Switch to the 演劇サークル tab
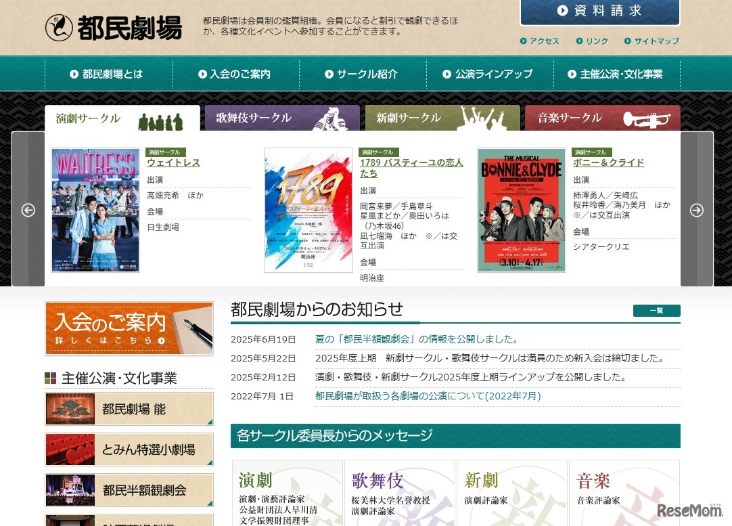Image resolution: width=732 pixels, height=526 pixels. 122,118
